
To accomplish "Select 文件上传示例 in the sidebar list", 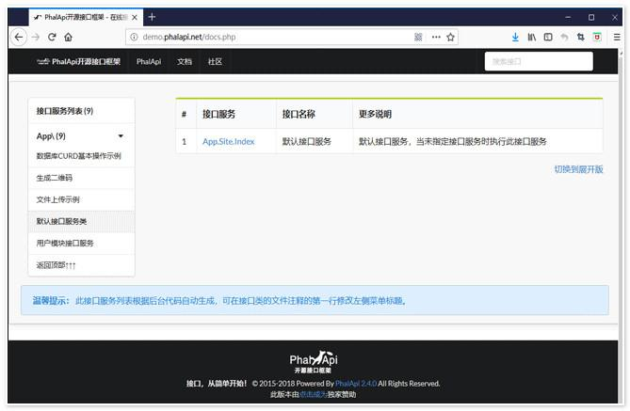I will point(57,199).
